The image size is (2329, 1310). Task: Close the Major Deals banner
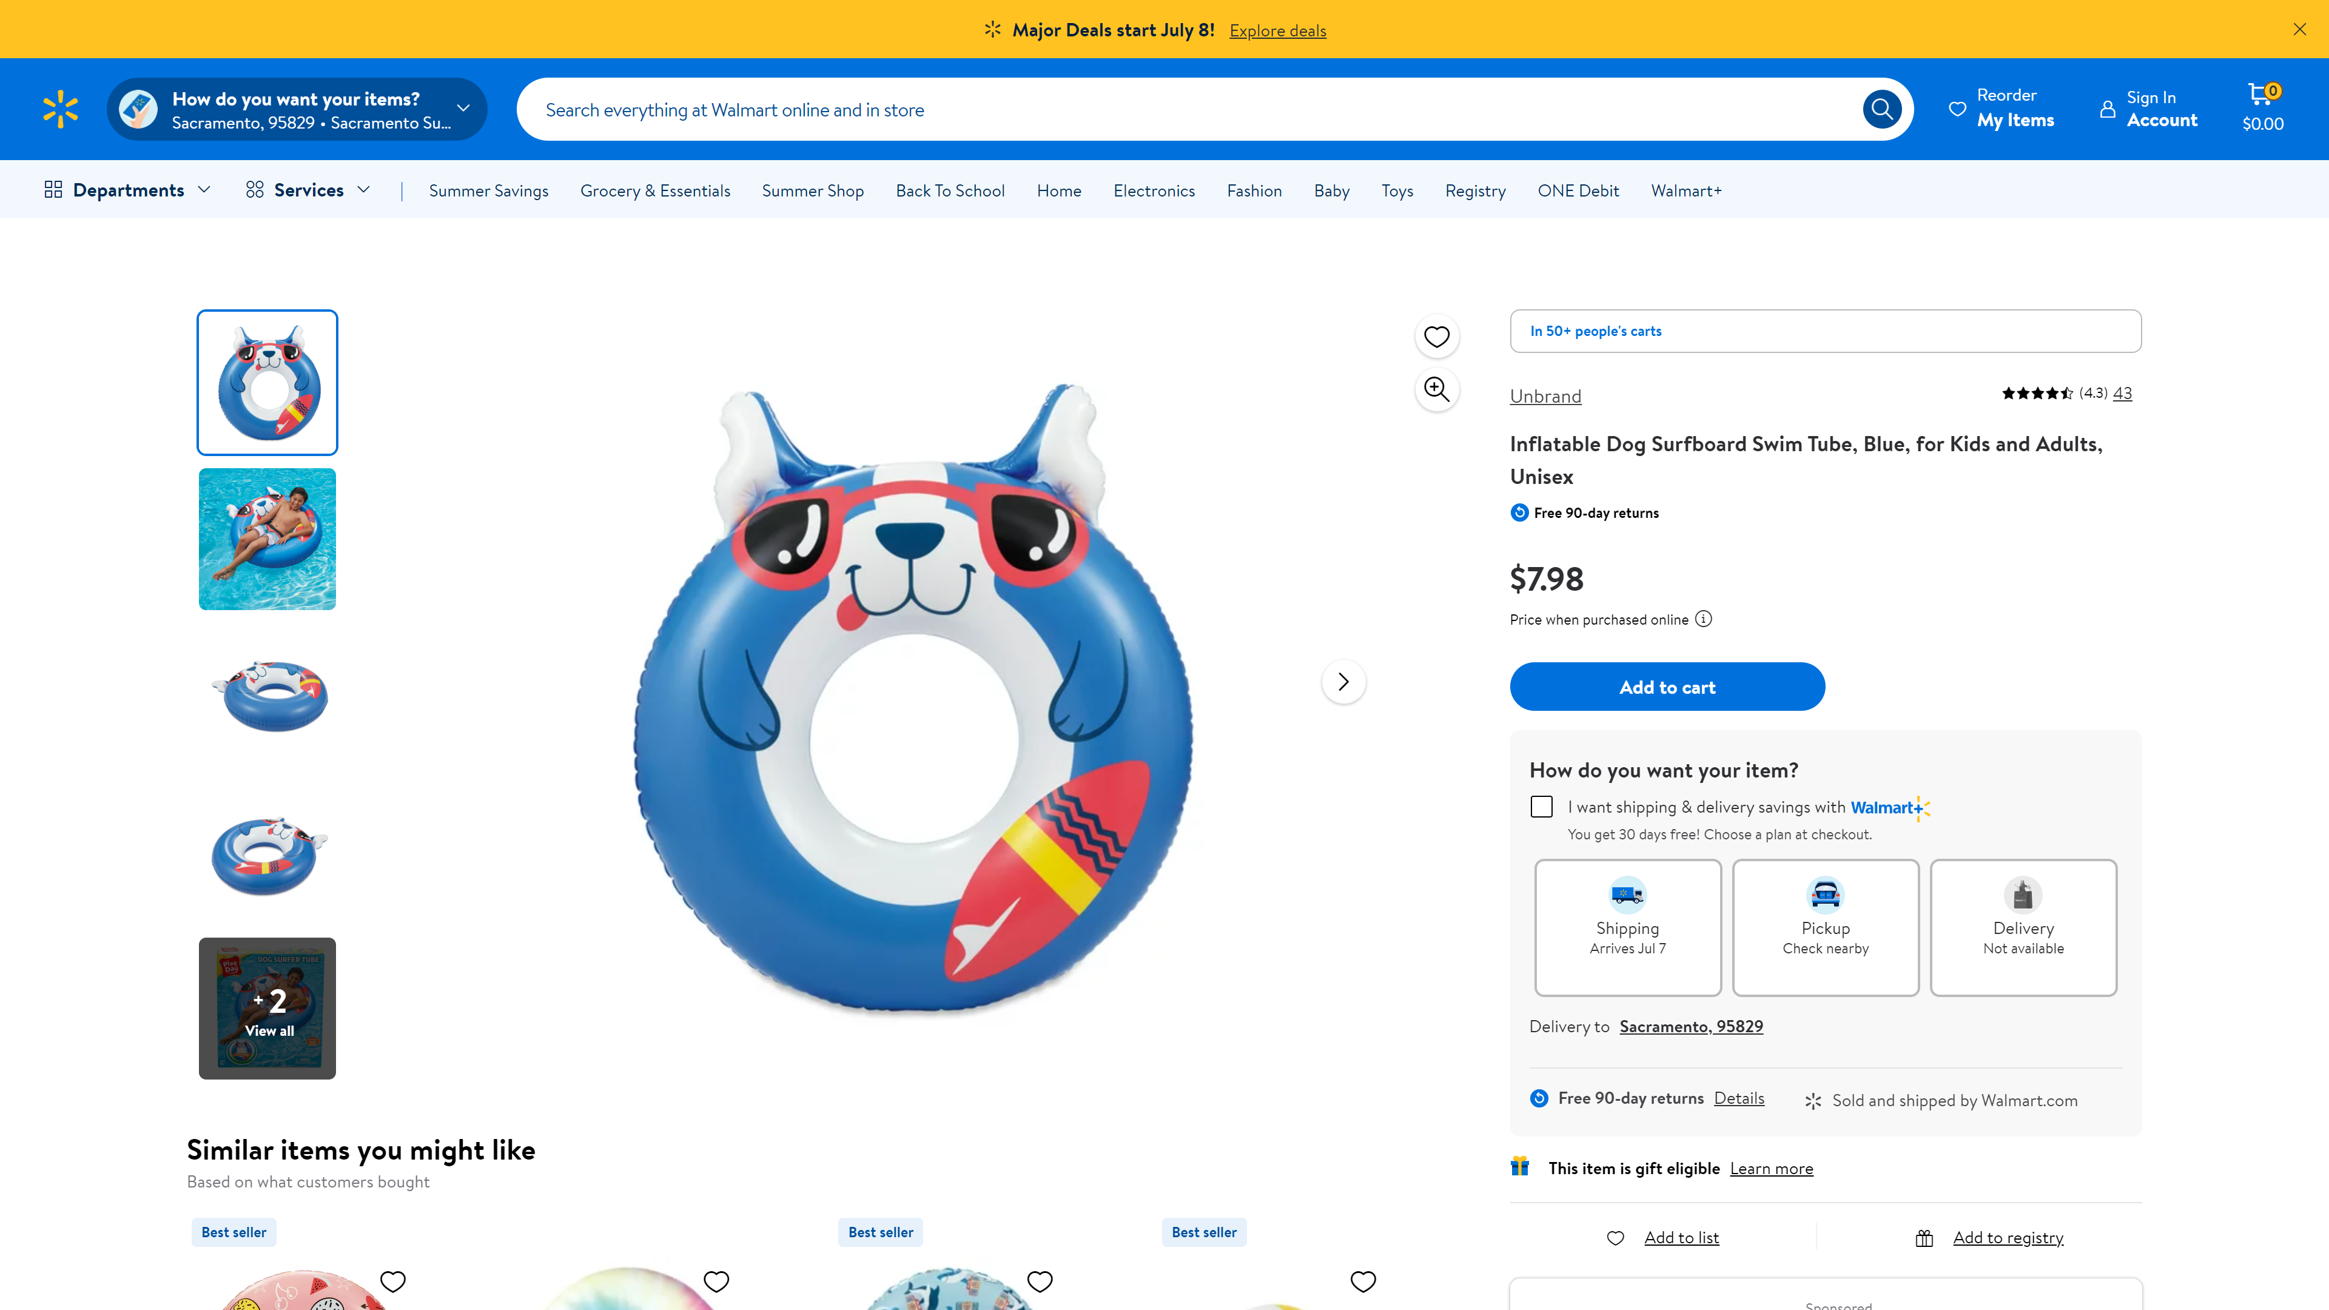coord(2299,30)
